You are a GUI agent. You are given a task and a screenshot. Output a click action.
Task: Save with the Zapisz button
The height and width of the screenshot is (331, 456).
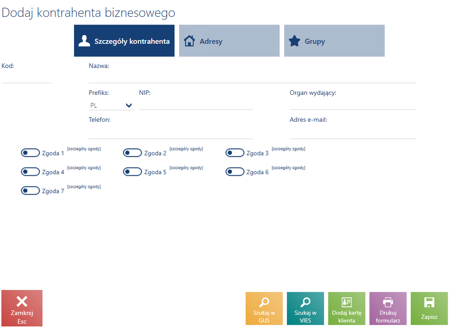click(x=429, y=308)
